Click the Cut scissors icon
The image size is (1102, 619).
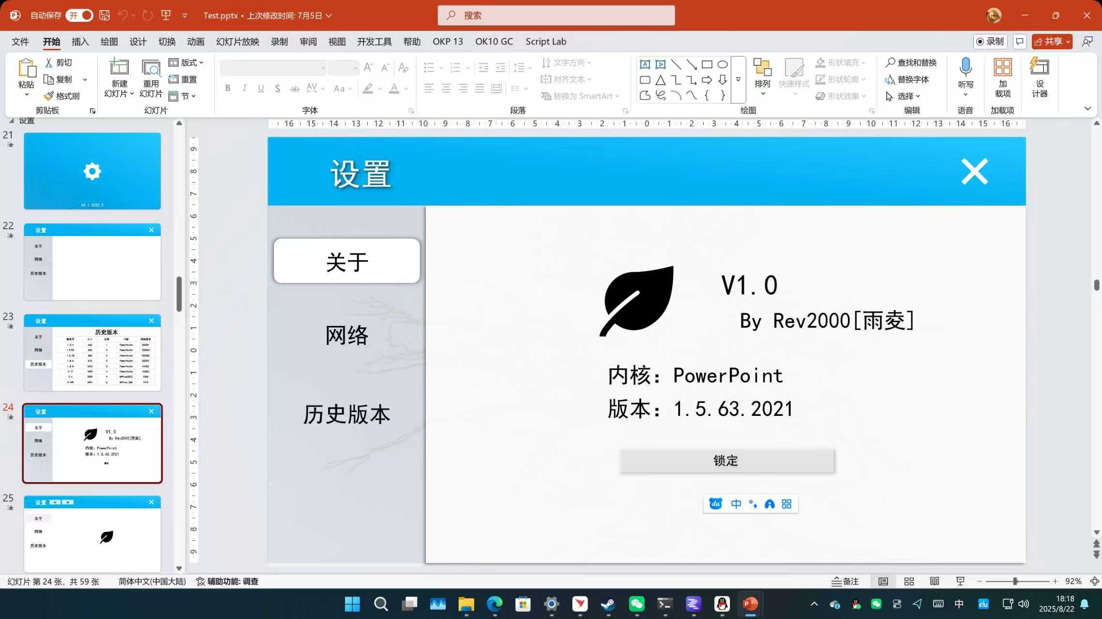(48, 62)
